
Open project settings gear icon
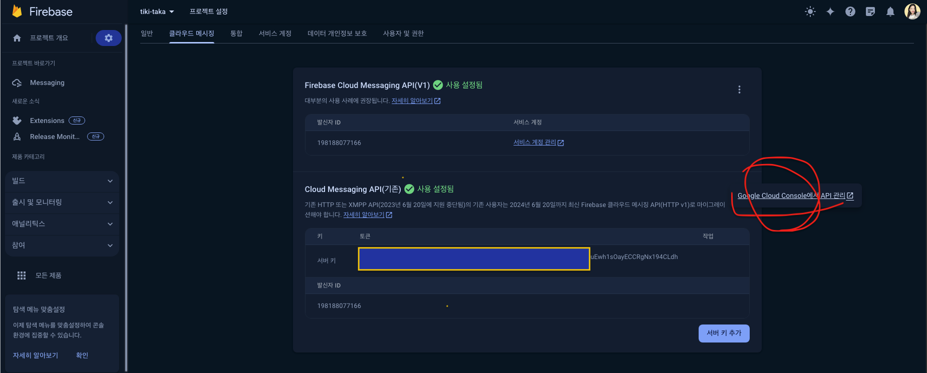coord(109,38)
